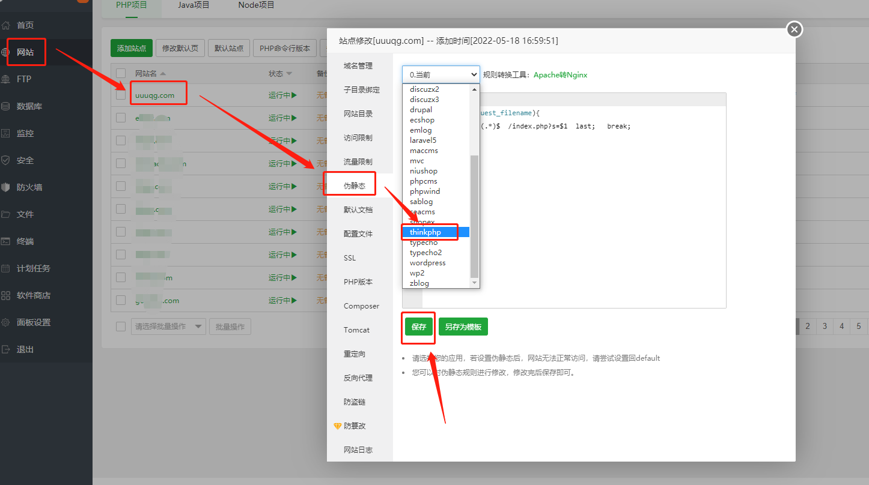Toggle 运行中 status of uuuqg.com
This screenshot has width=869, height=485.
pos(282,95)
